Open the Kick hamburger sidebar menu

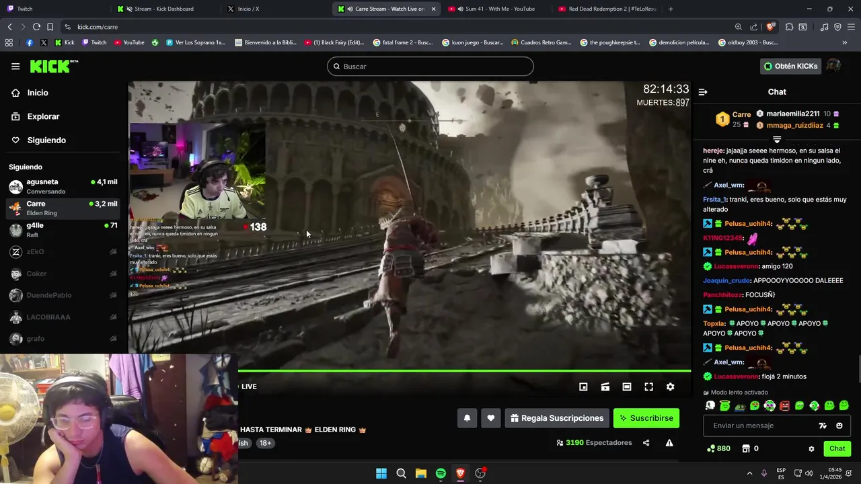click(15, 67)
